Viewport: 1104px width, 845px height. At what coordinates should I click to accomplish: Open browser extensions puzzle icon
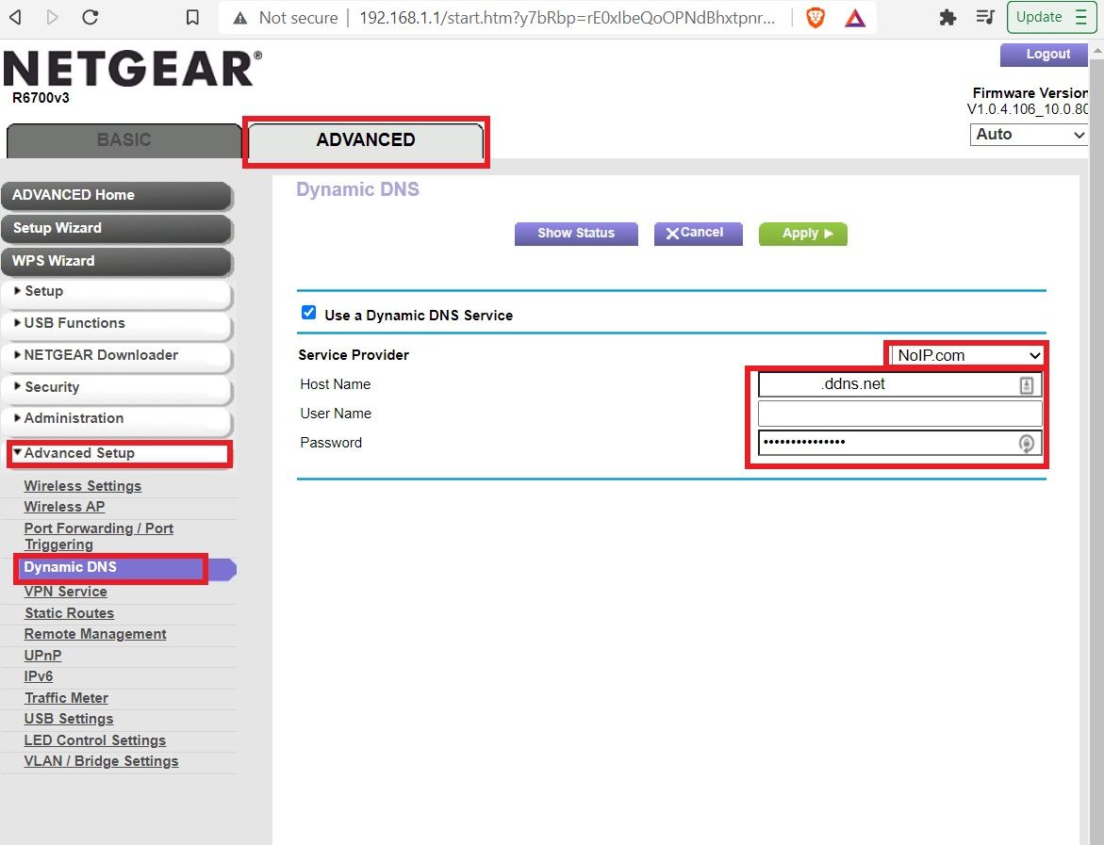click(947, 18)
